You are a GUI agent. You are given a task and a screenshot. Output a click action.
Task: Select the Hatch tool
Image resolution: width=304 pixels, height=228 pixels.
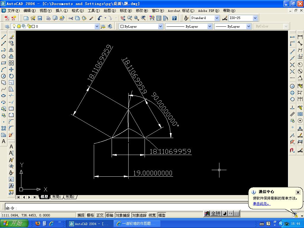pos(4,128)
